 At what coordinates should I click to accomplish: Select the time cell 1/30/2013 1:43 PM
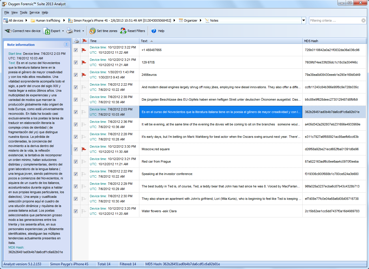114,75
